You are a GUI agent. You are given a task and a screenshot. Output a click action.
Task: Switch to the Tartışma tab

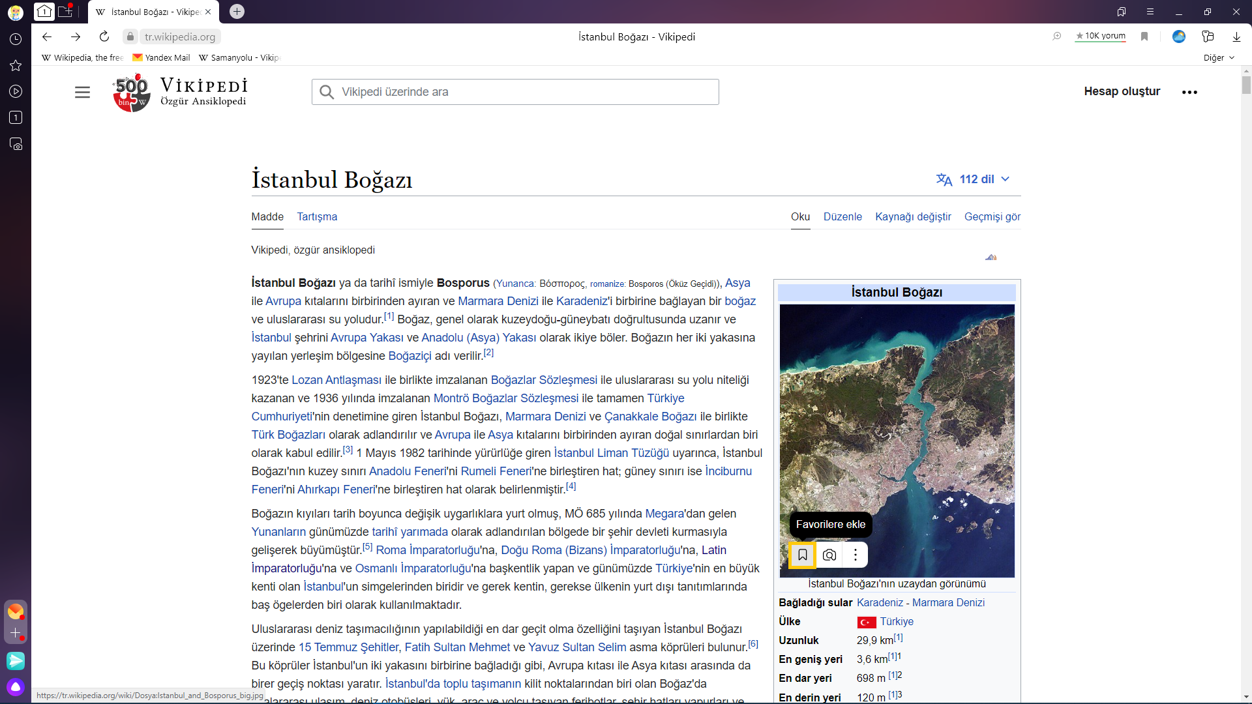[317, 216]
